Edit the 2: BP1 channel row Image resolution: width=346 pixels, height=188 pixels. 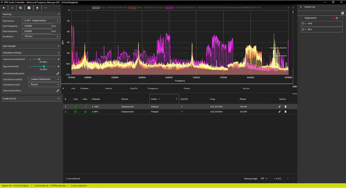coord(280,112)
